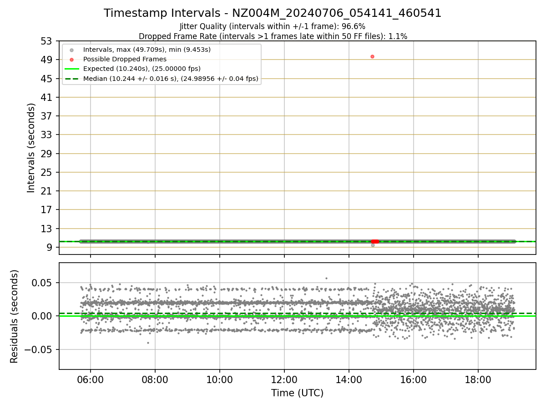Click the Time (UTC) axis label
Image resolution: width=546 pixels, height=409 pixels.
pos(297,393)
